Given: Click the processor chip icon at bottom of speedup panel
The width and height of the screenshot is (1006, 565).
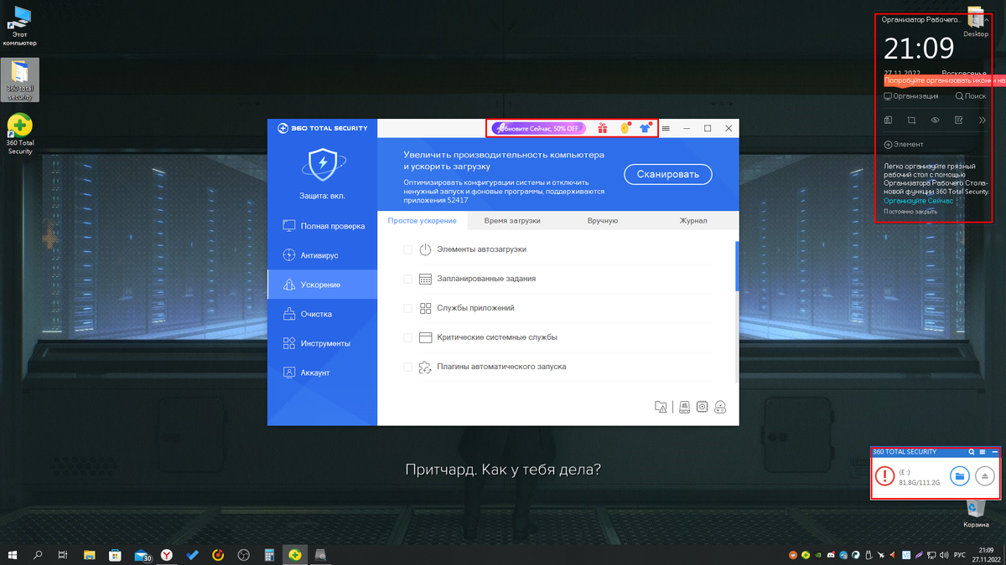Looking at the screenshot, I should 703,407.
